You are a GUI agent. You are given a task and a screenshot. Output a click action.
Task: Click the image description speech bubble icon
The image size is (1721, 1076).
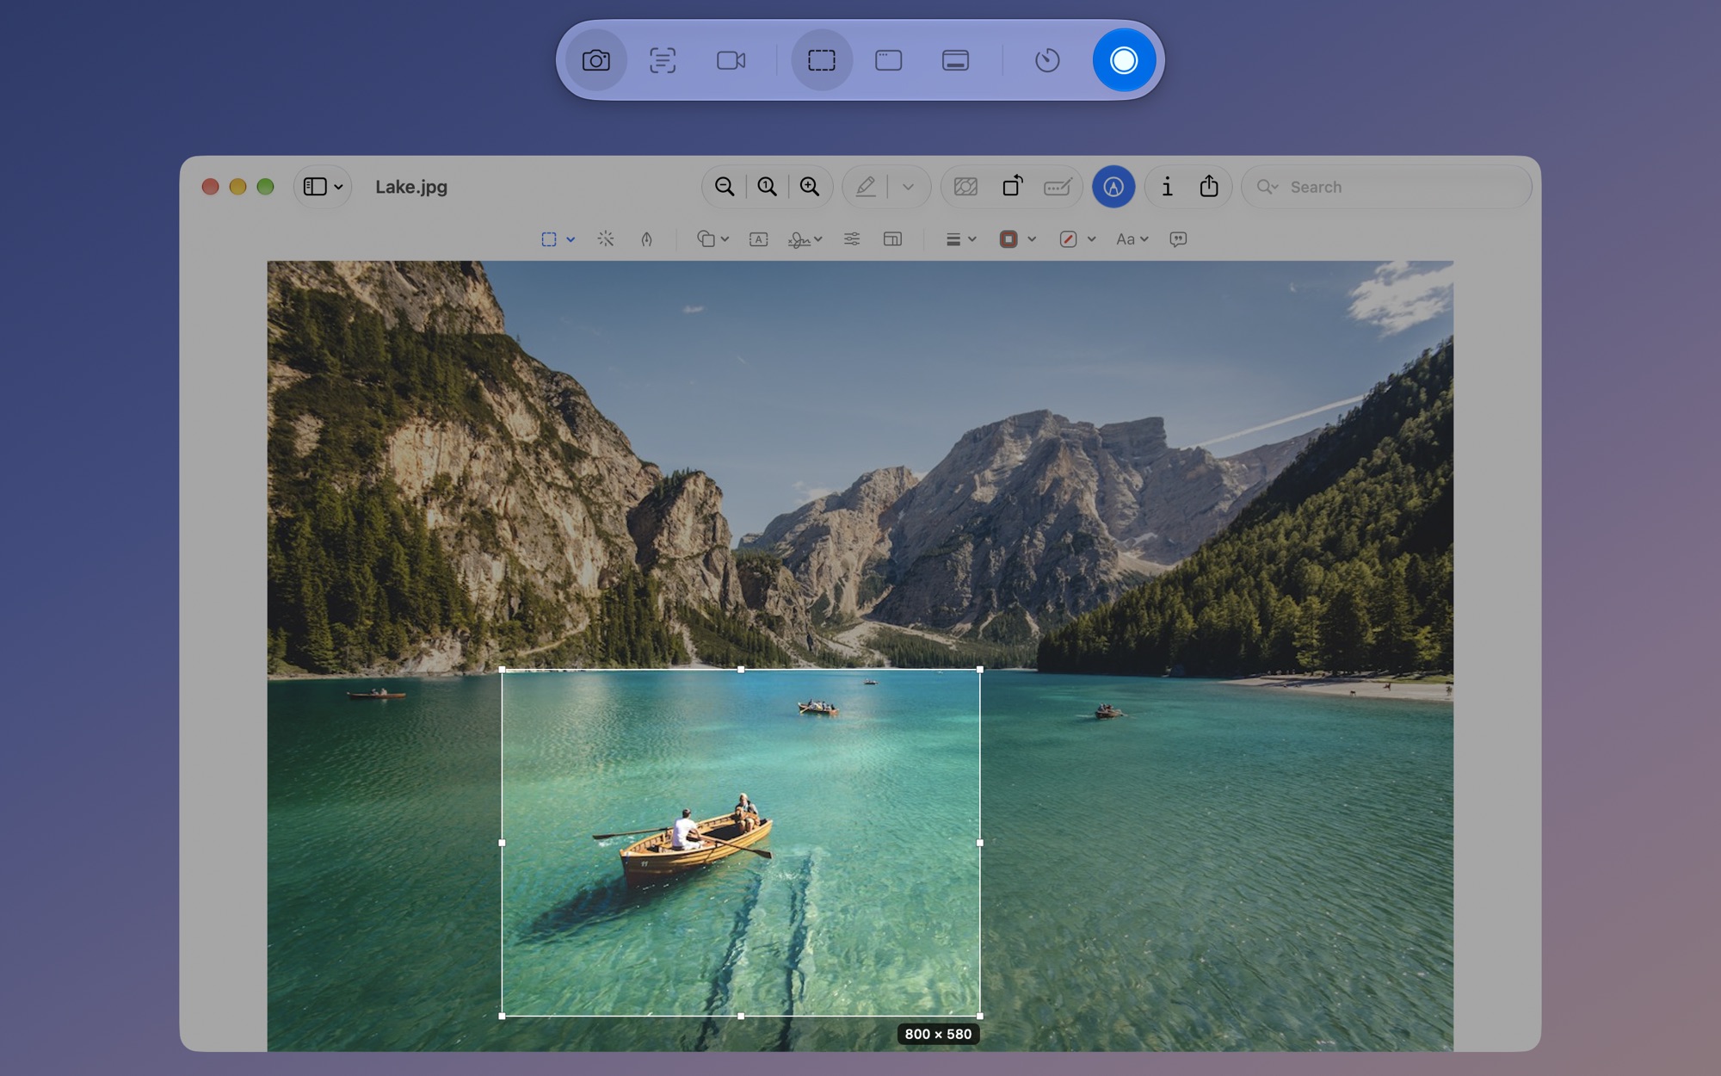(x=1178, y=239)
